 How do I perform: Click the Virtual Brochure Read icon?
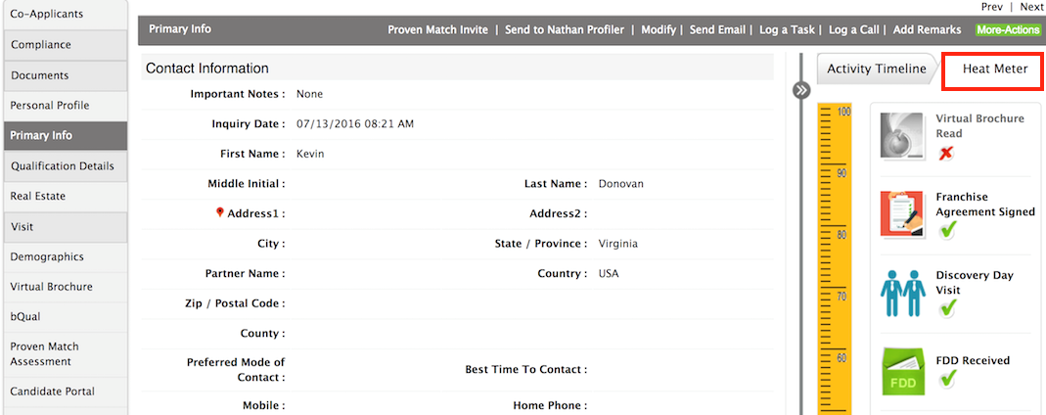902,135
